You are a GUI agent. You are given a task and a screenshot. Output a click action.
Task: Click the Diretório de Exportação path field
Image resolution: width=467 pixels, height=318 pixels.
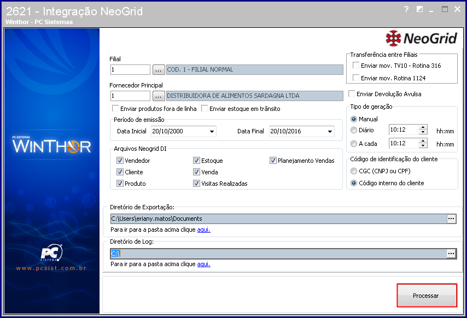click(278, 219)
